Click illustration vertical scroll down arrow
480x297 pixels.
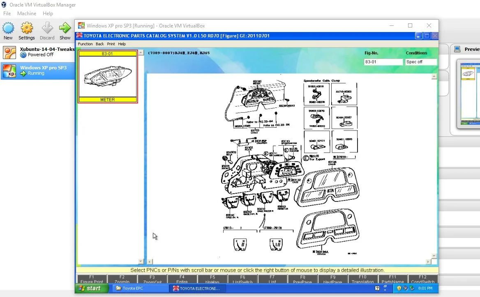point(434,256)
